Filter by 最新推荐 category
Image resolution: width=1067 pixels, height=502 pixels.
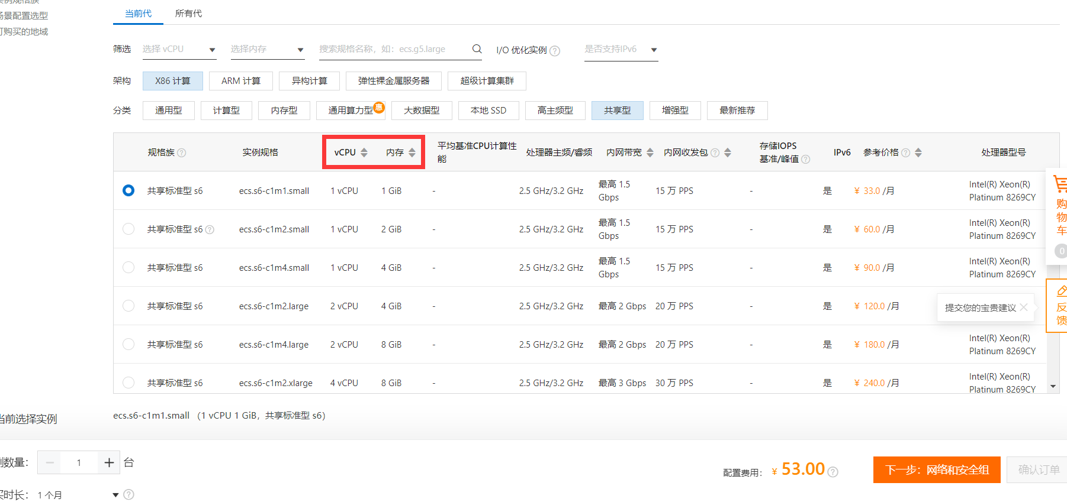click(737, 111)
